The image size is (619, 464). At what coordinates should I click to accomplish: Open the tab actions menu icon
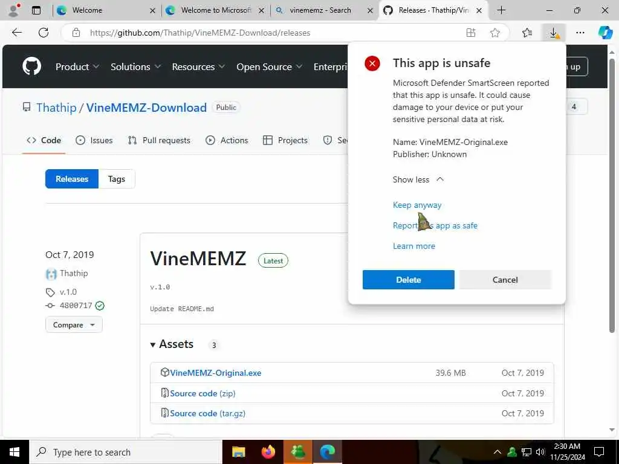[36, 10]
